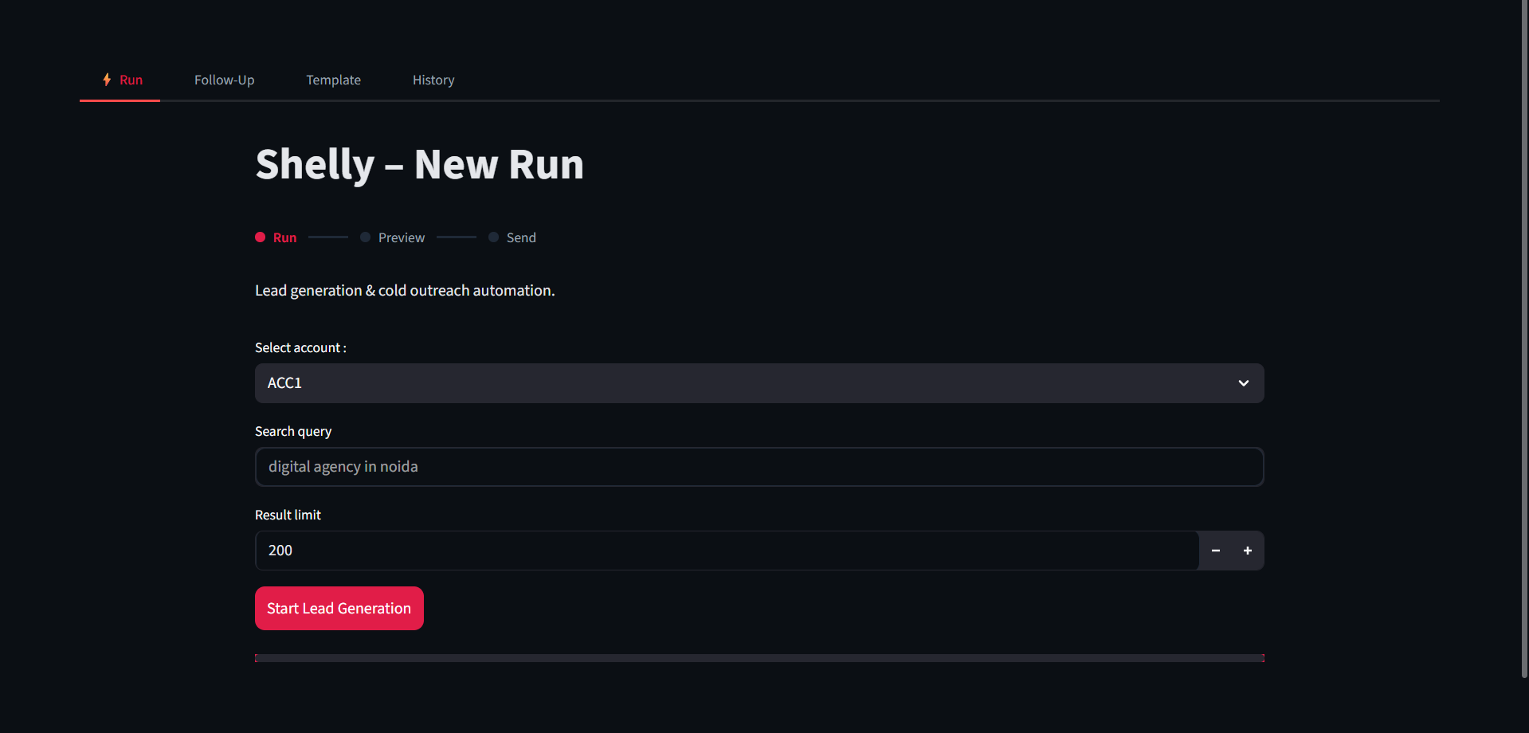Decrease result limit with minus button
The height and width of the screenshot is (733, 1529).
(x=1215, y=551)
